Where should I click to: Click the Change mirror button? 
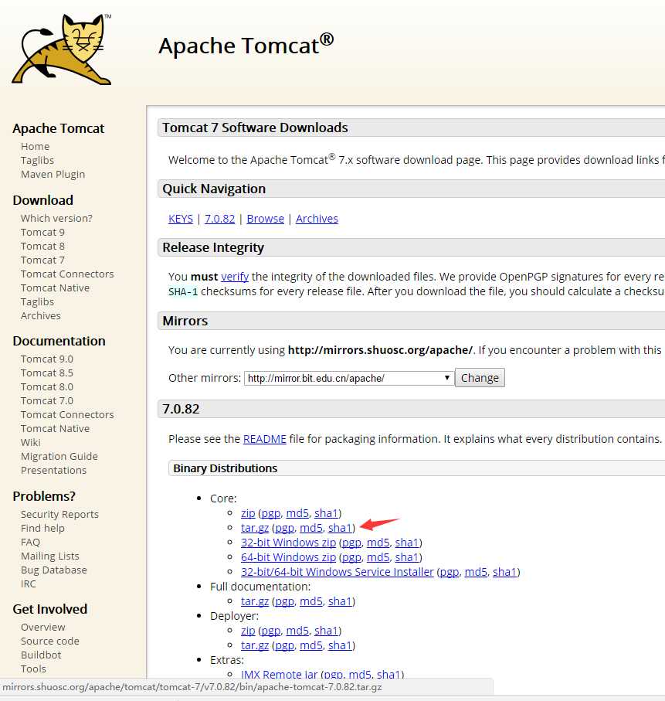pyautogui.click(x=480, y=378)
